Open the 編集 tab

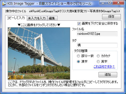pos(52,18)
